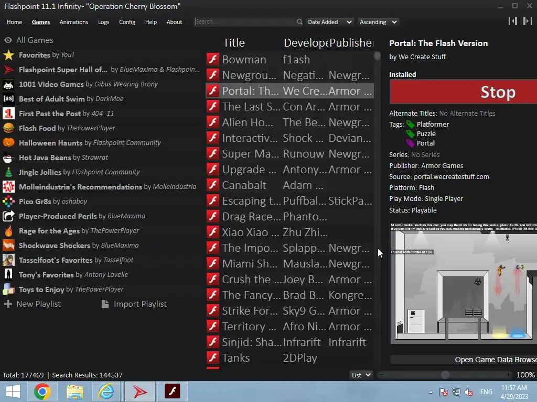Open File Explorer from the taskbar
The image size is (537, 402).
(x=74, y=392)
